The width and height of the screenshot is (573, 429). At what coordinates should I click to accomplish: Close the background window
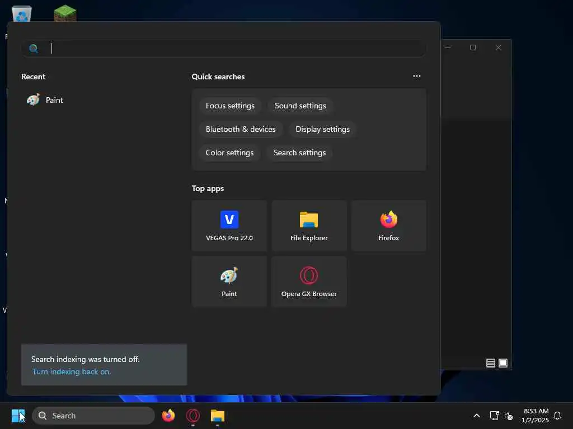pos(499,47)
